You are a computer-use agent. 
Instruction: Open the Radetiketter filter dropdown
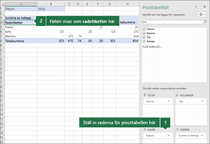[x=34, y=23]
